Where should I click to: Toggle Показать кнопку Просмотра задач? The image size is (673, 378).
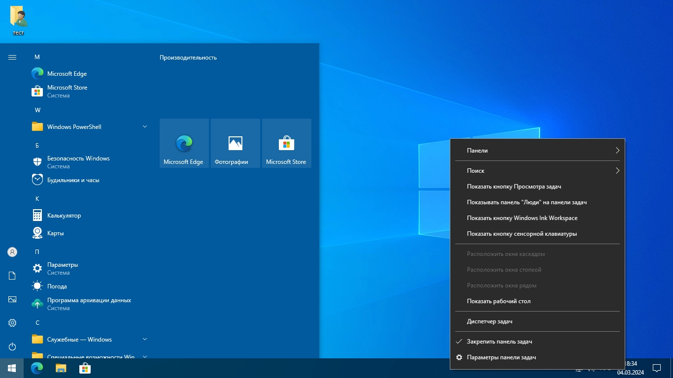[514, 187]
